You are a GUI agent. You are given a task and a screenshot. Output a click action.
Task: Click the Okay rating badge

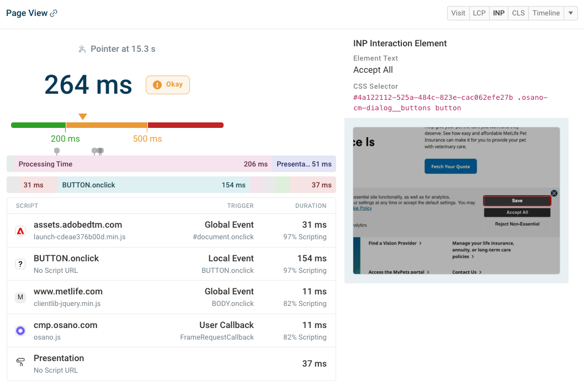tap(167, 85)
